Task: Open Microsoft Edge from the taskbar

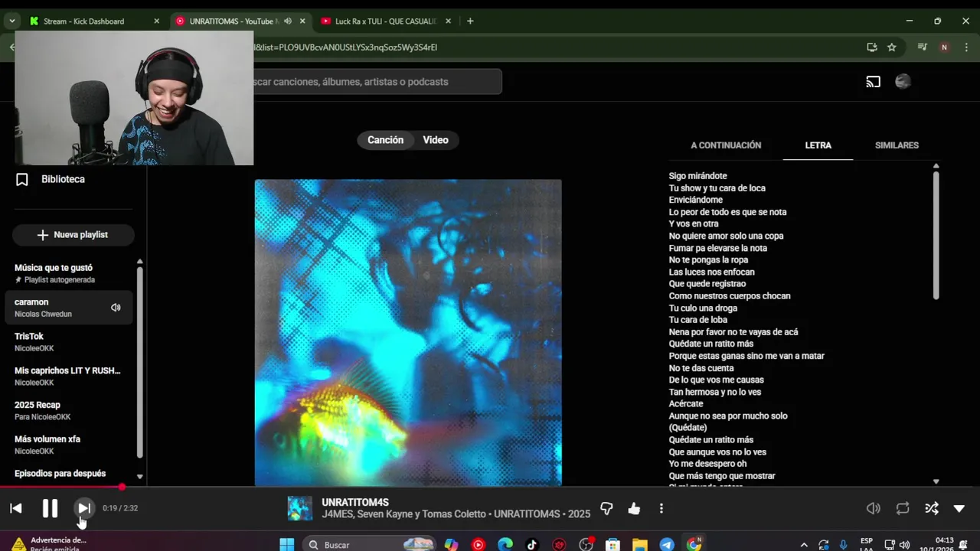Action: click(505, 545)
